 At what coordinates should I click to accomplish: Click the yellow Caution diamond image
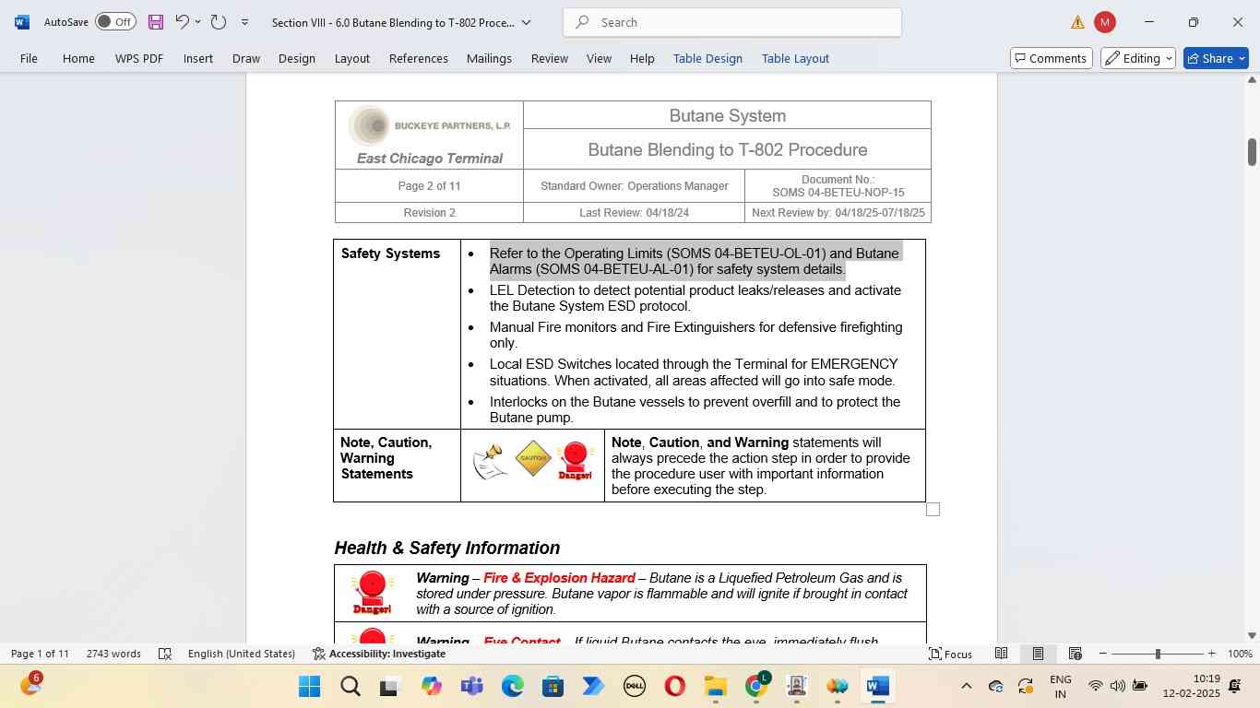point(533,458)
